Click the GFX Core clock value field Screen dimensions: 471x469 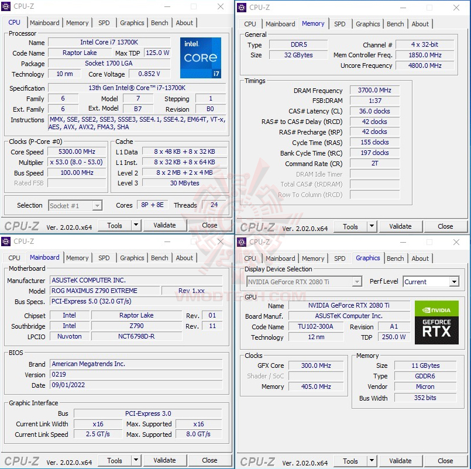pyautogui.click(x=315, y=365)
